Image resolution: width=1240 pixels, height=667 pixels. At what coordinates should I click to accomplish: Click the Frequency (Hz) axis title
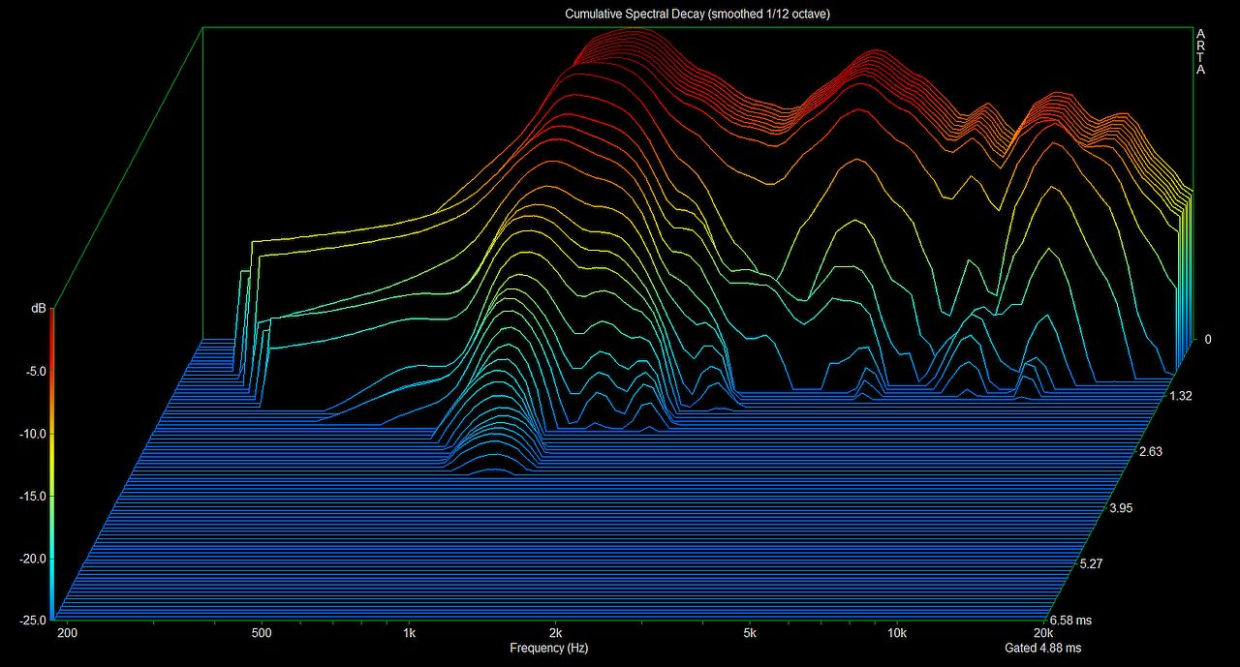click(548, 648)
